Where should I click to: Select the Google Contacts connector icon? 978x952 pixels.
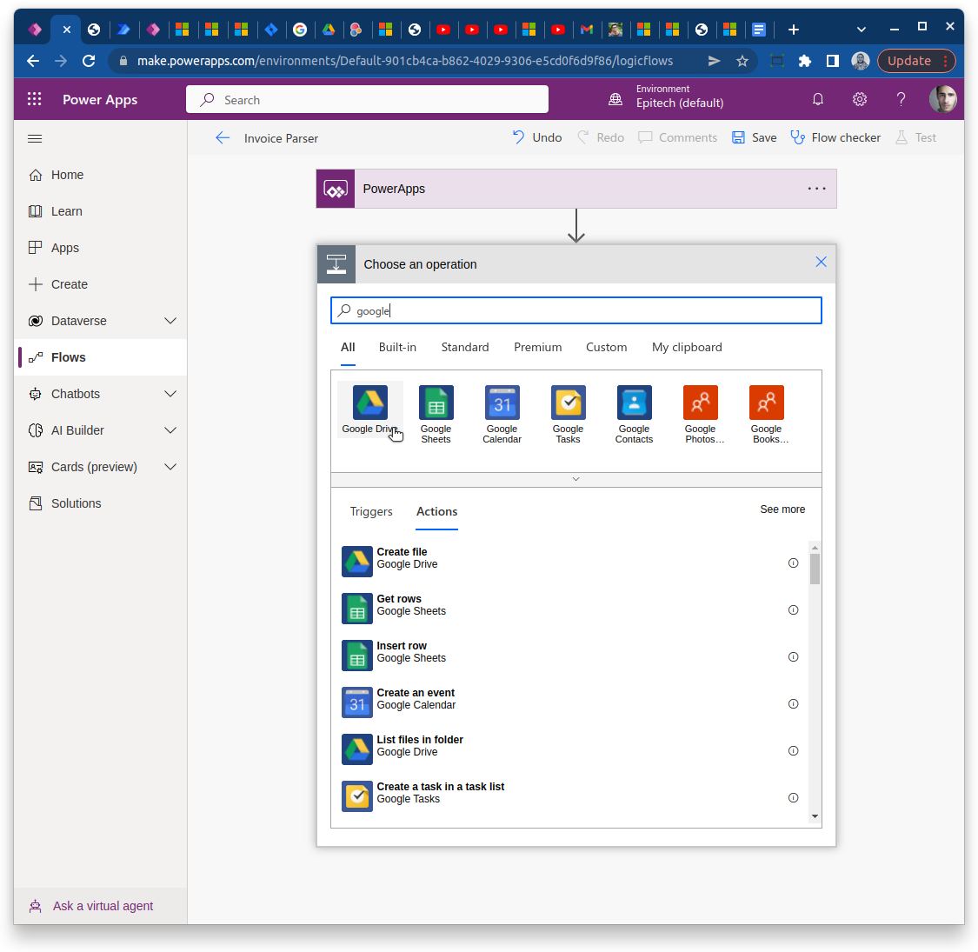coord(635,403)
